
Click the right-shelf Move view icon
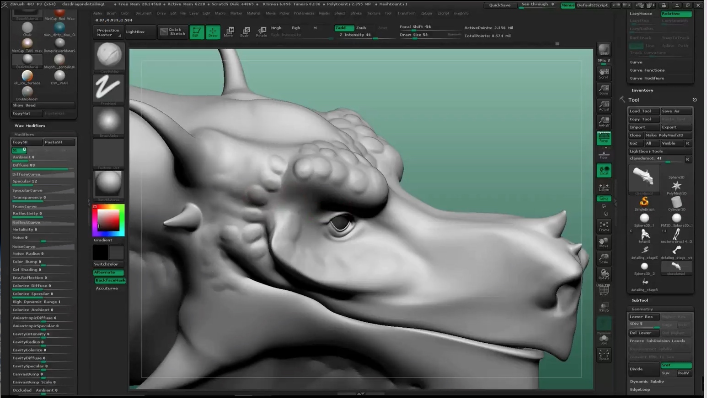click(x=604, y=242)
